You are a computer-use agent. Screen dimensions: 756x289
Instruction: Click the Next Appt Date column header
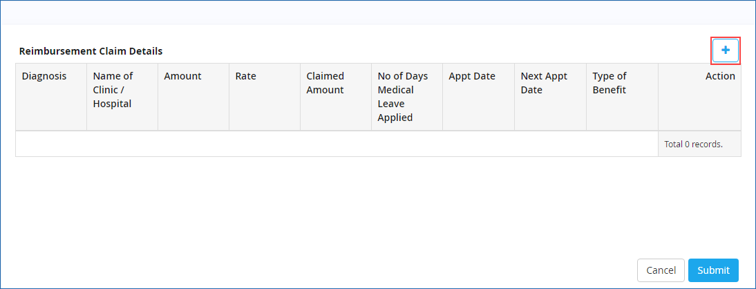(550, 97)
